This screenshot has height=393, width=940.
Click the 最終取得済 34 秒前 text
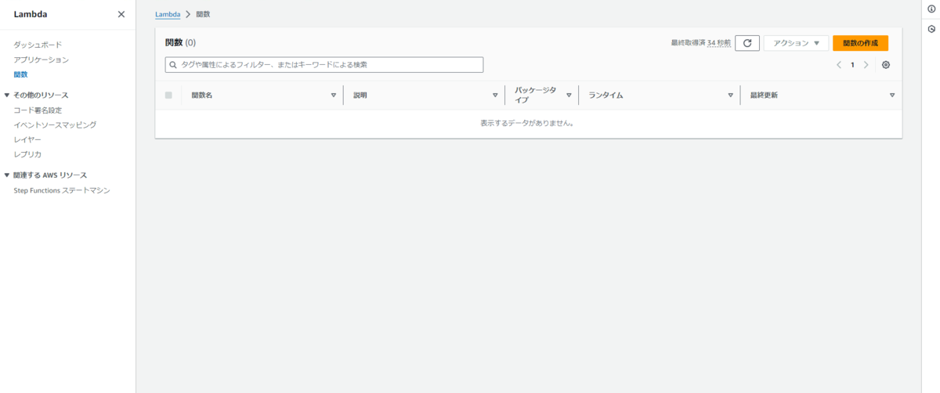[701, 43]
